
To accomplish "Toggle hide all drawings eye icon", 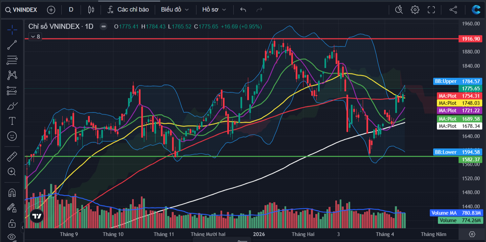I will point(12,237).
